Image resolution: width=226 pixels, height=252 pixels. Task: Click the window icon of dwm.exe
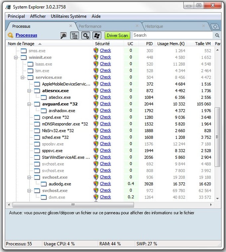(x=44, y=197)
